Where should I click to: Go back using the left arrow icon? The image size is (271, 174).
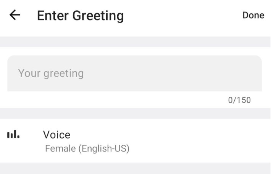point(15,15)
